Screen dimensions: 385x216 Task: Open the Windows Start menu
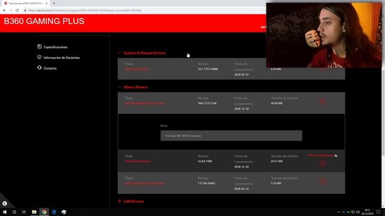[5, 212]
